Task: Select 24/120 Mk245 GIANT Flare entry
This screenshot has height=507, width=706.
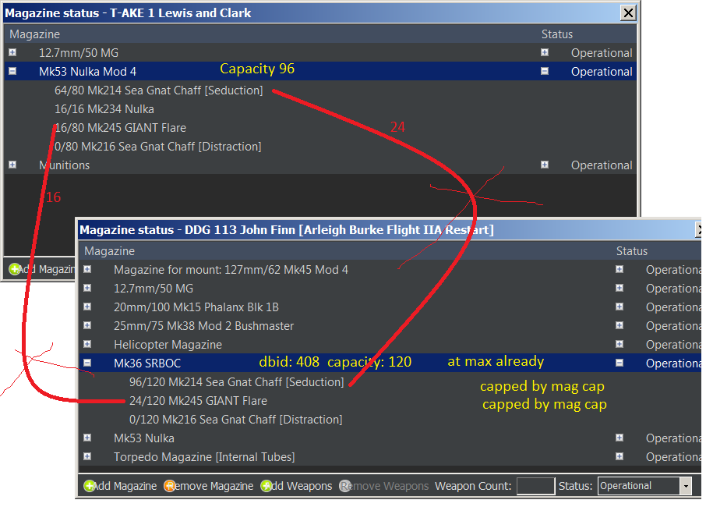Action: pyautogui.click(x=198, y=401)
